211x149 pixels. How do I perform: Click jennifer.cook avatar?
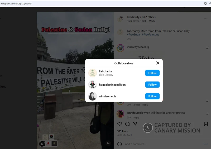[x=120, y=114]
